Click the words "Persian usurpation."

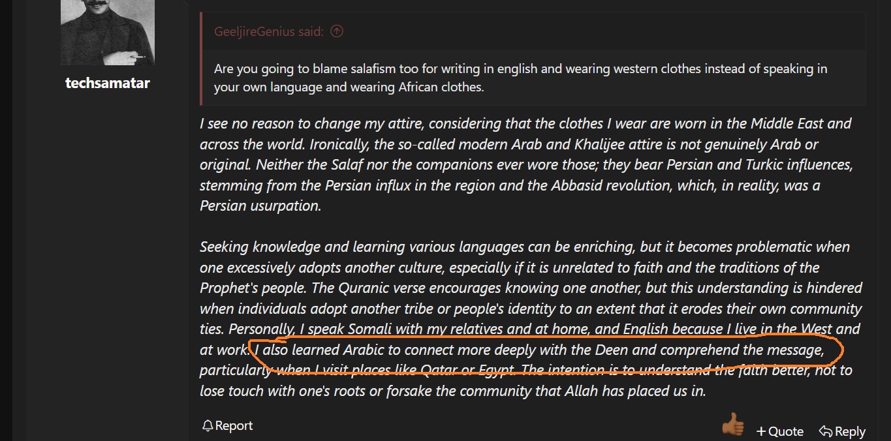coord(260,205)
